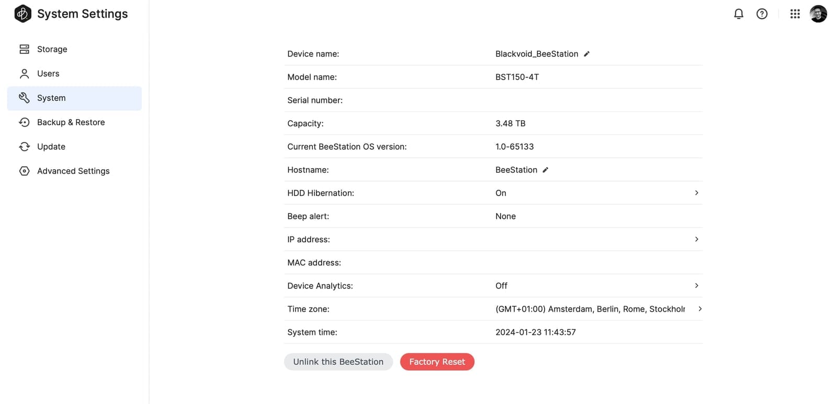Click the System Settings title
Image resolution: width=837 pixels, height=404 pixels.
click(83, 14)
